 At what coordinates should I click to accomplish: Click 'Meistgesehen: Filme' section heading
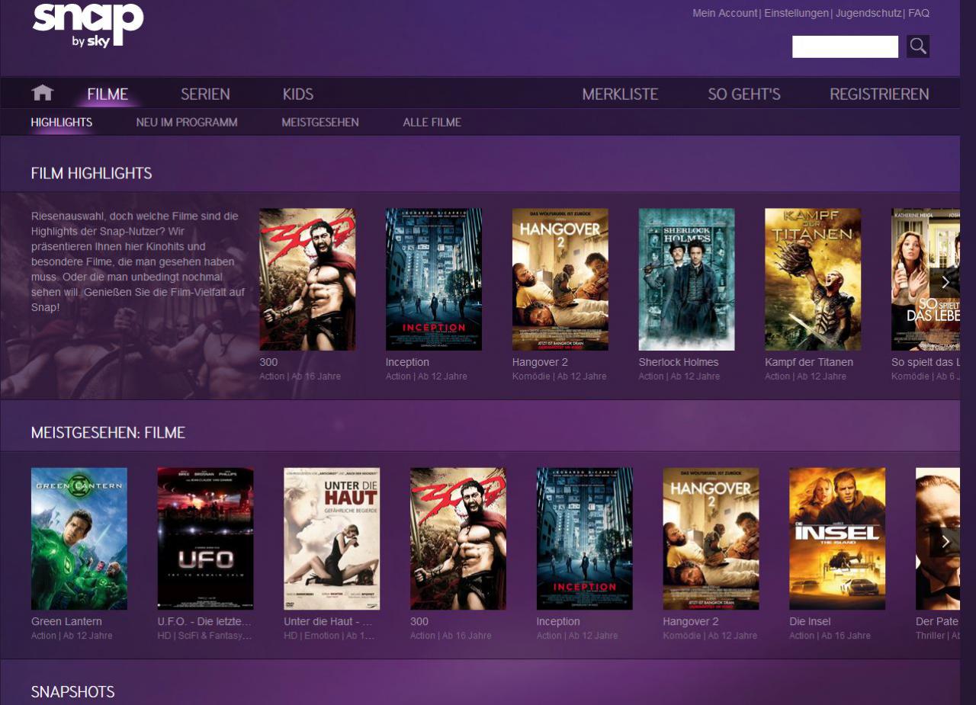point(108,432)
